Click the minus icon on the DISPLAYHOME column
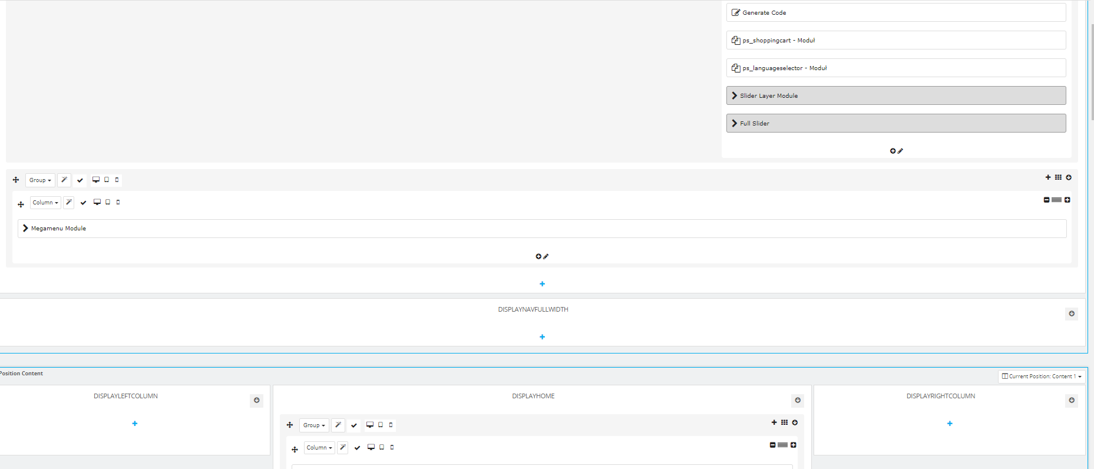Image resolution: width=1094 pixels, height=469 pixels. [772, 445]
